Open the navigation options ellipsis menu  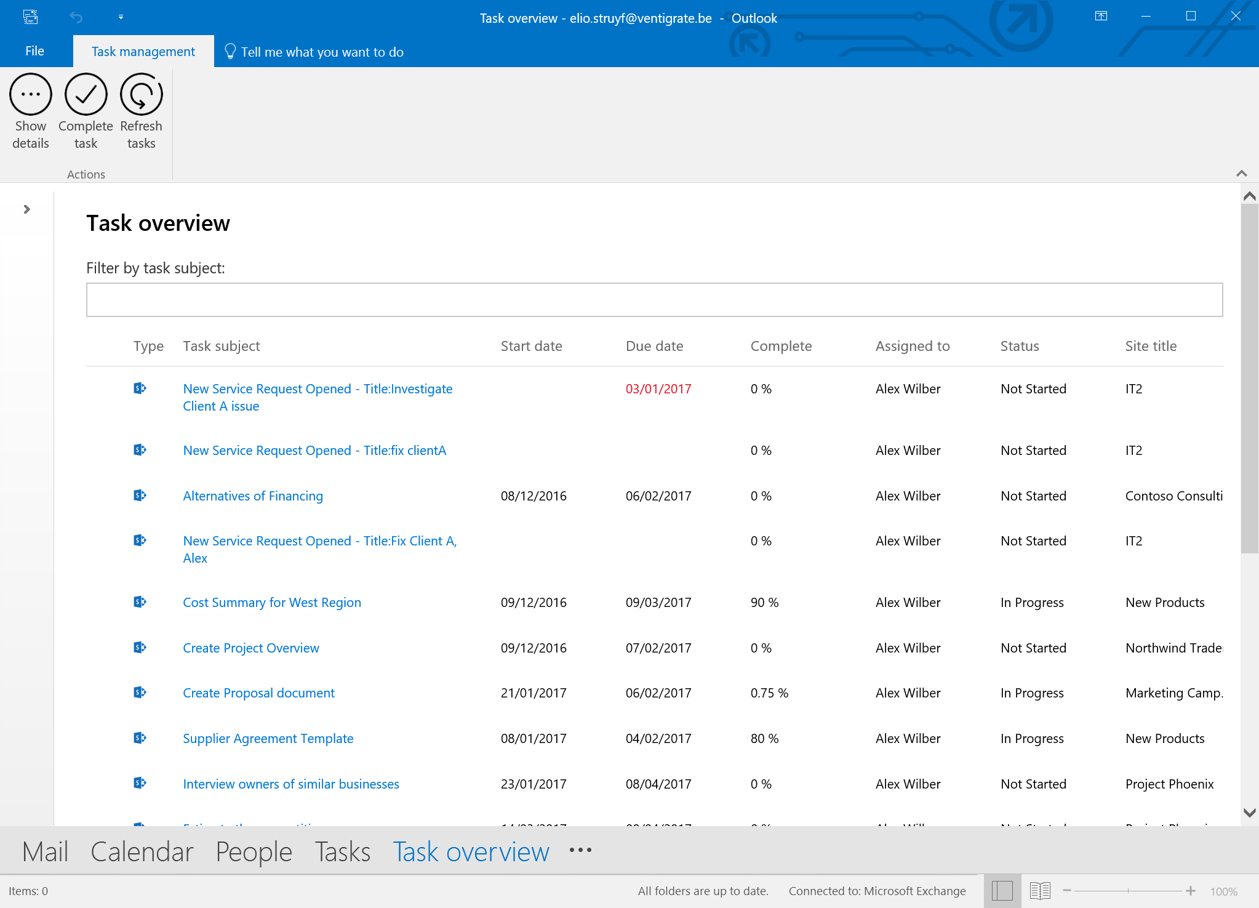[580, 851]
